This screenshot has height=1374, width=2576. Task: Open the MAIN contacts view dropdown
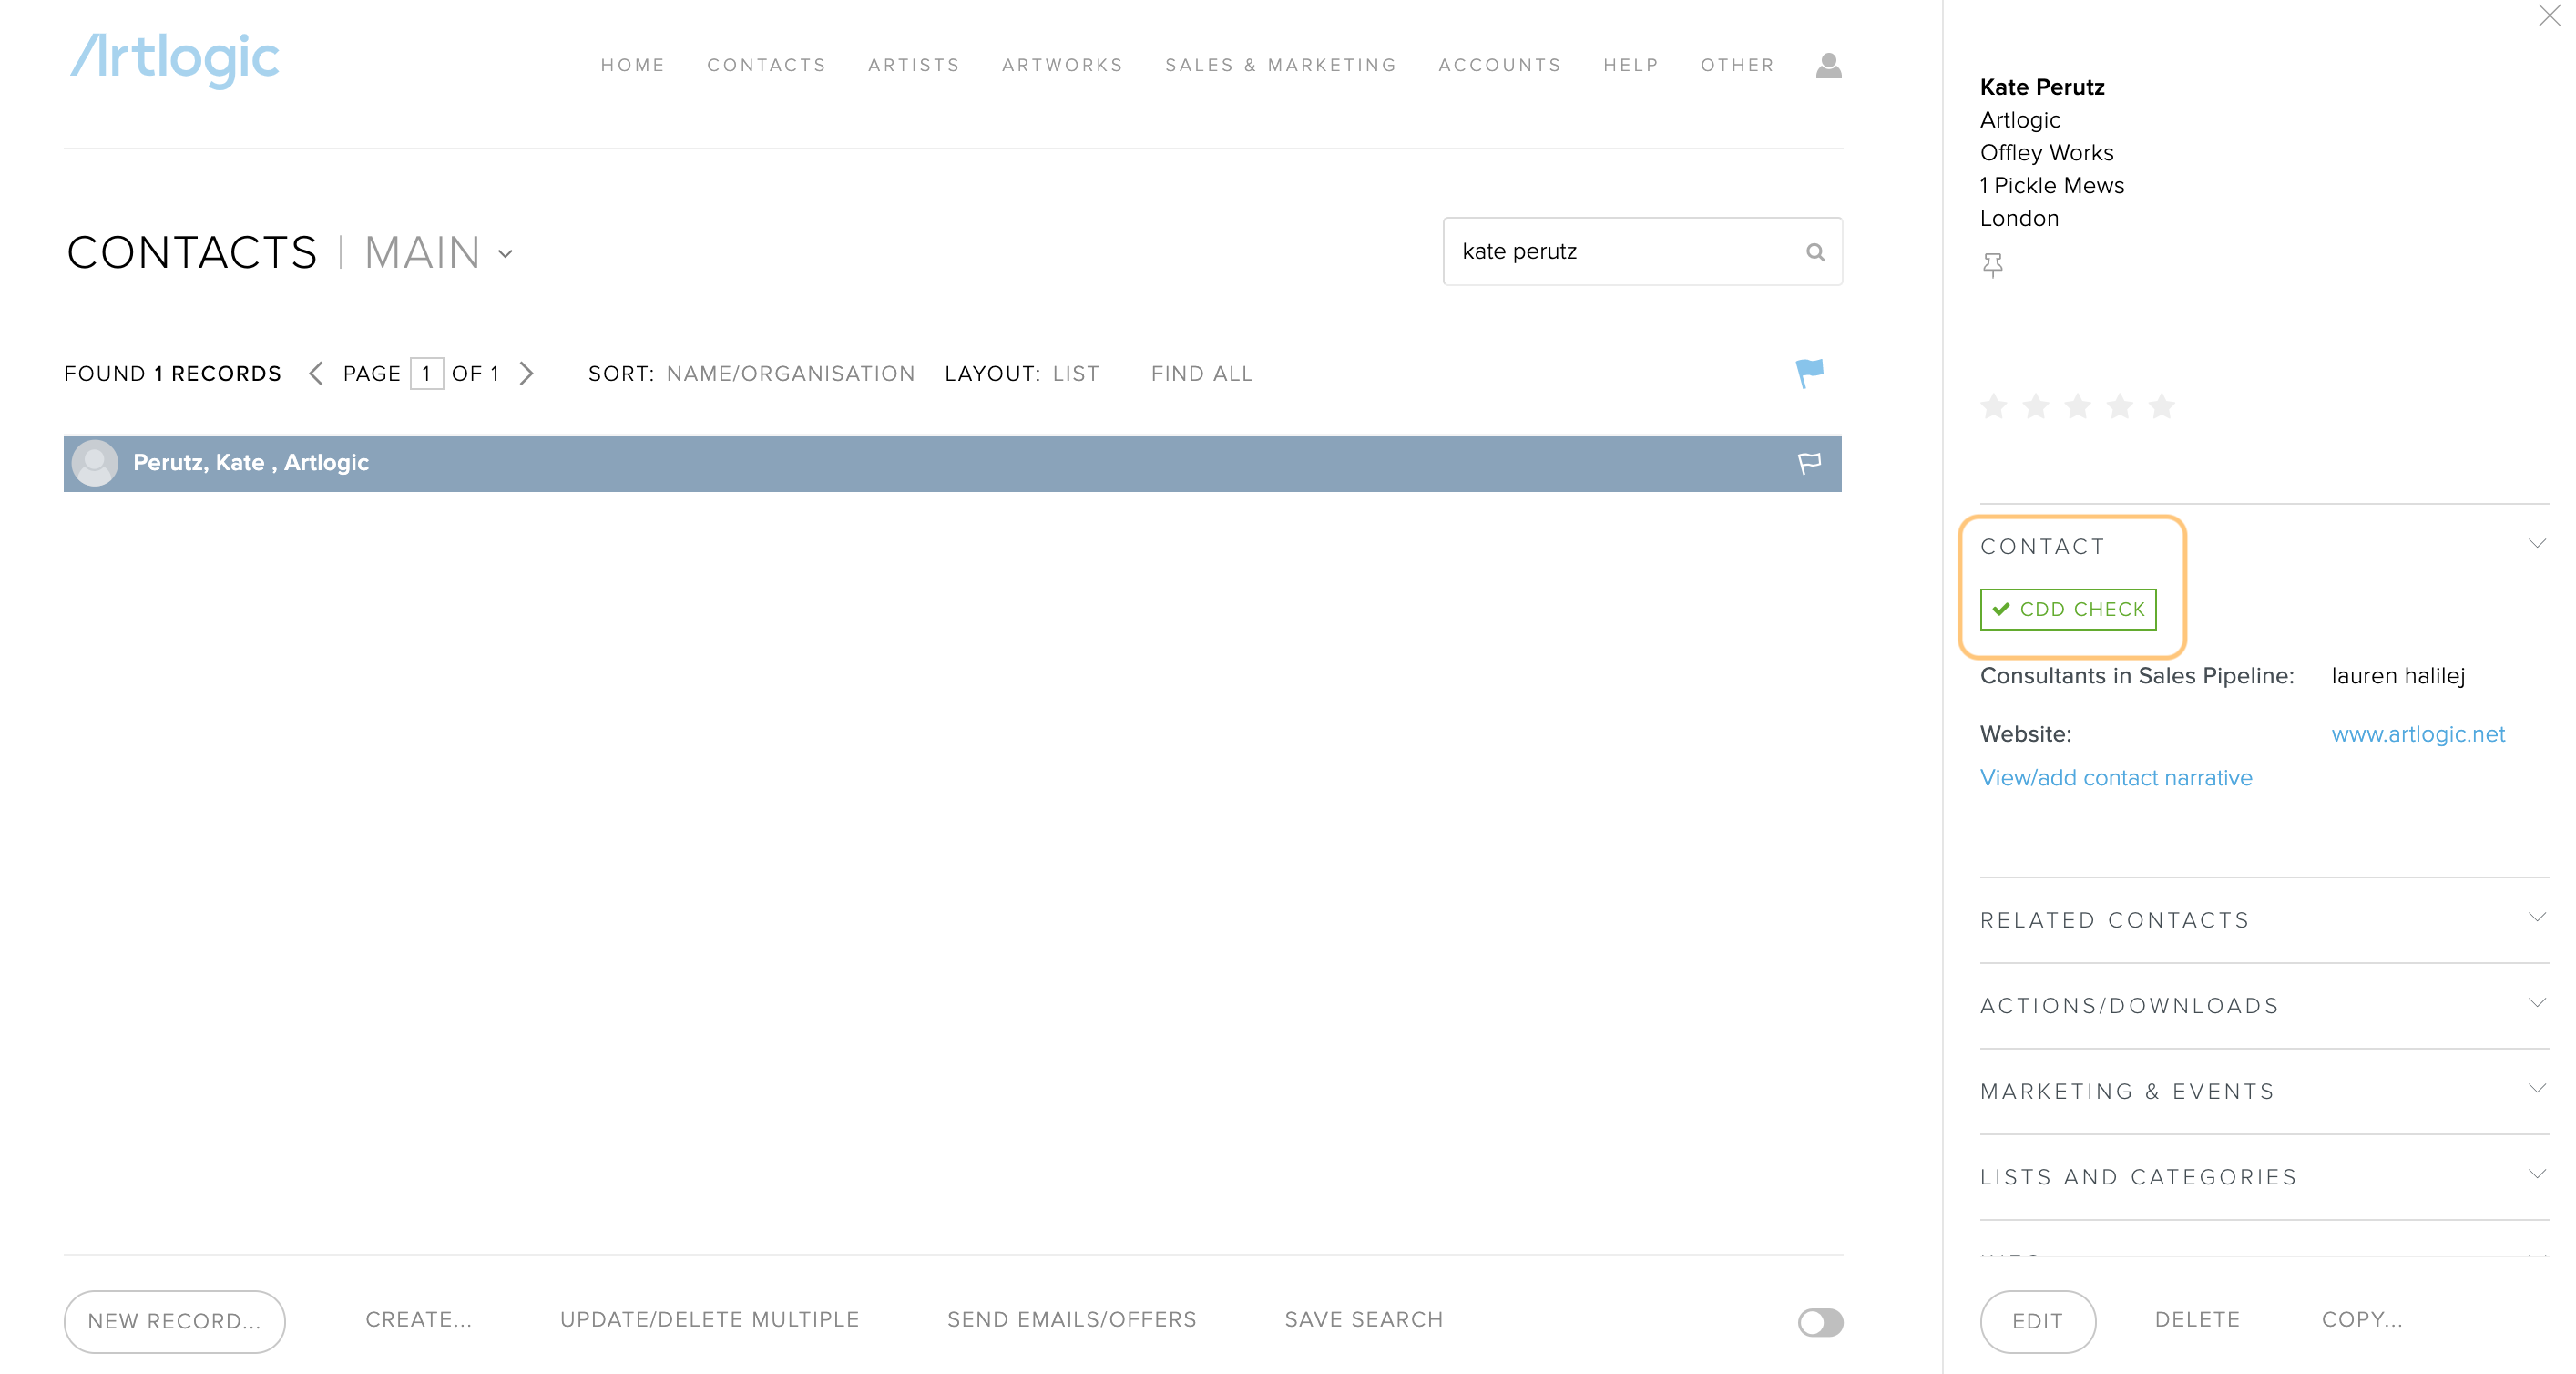pyautogui.click(x=439, y=253)
